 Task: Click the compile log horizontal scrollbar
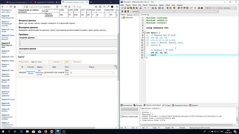187,125
